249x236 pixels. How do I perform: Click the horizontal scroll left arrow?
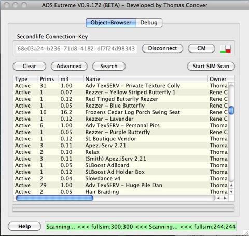tap(218, 198)
